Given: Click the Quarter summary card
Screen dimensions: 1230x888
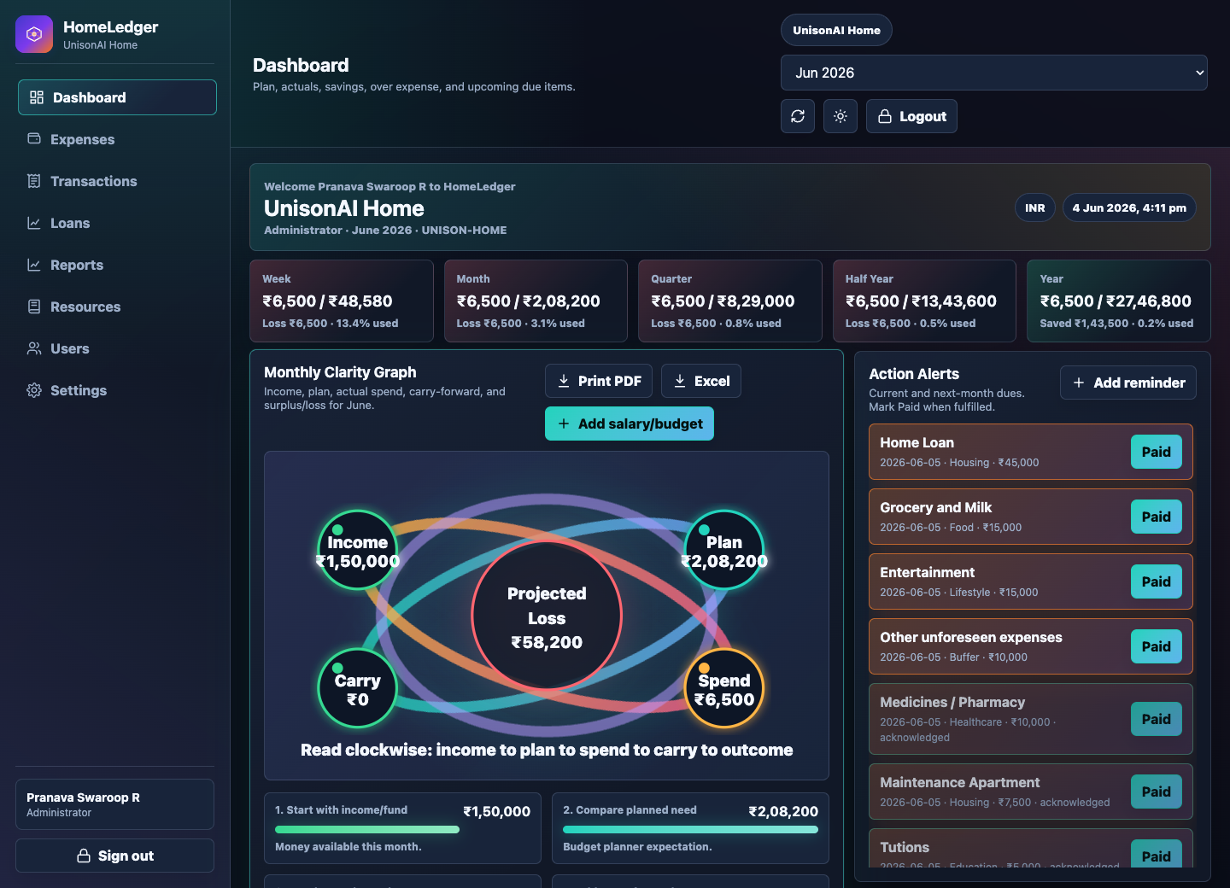Looking at the screenshot, I should pyautogui.click(x=730, y=301).
